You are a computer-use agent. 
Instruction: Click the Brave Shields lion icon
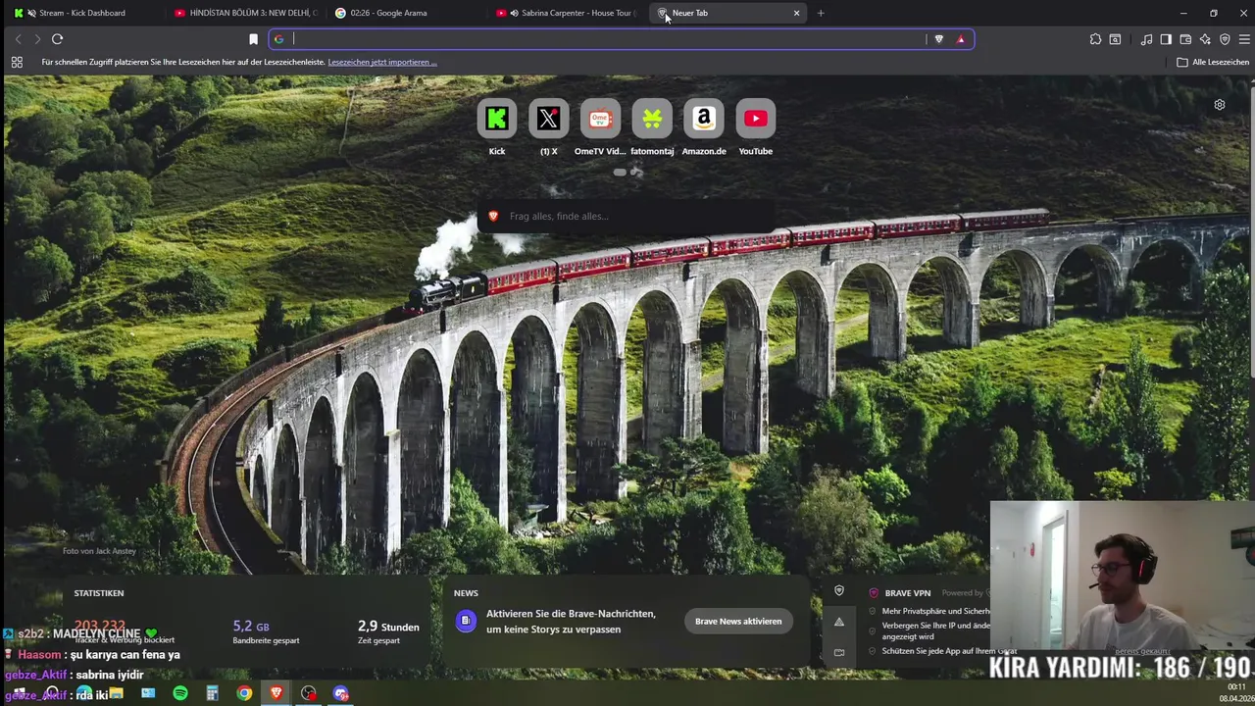pyautogui.click(x=938, y=39)
